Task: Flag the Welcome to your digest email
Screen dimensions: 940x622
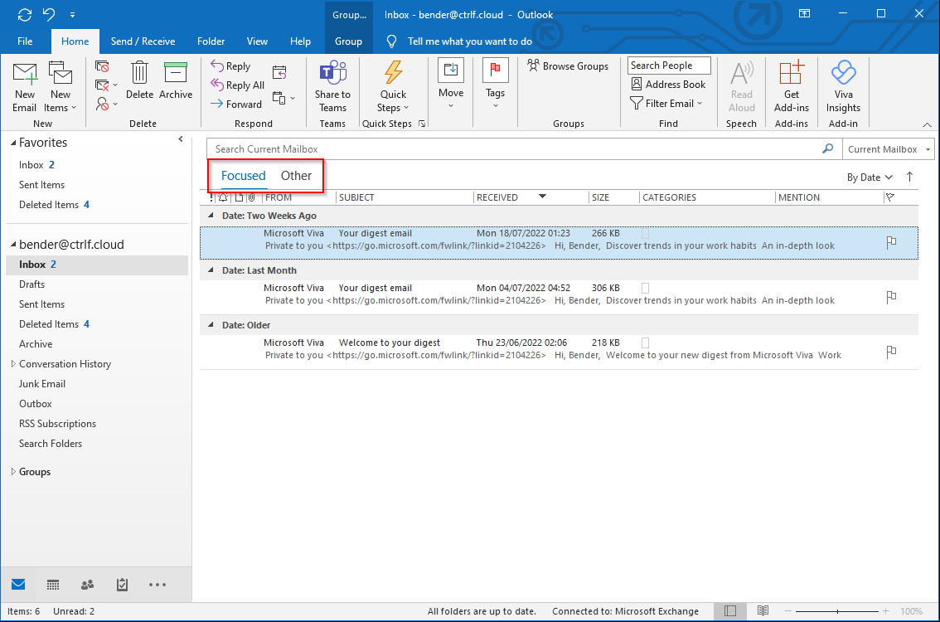Action: [891, 352]
